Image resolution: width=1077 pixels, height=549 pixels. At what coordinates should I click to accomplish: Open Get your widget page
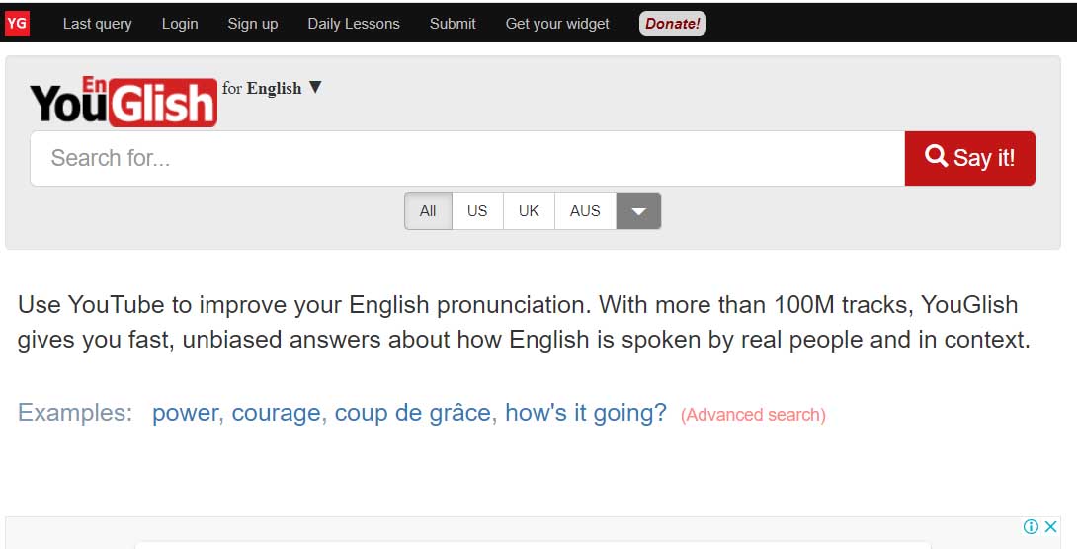[x=557, y=24]
